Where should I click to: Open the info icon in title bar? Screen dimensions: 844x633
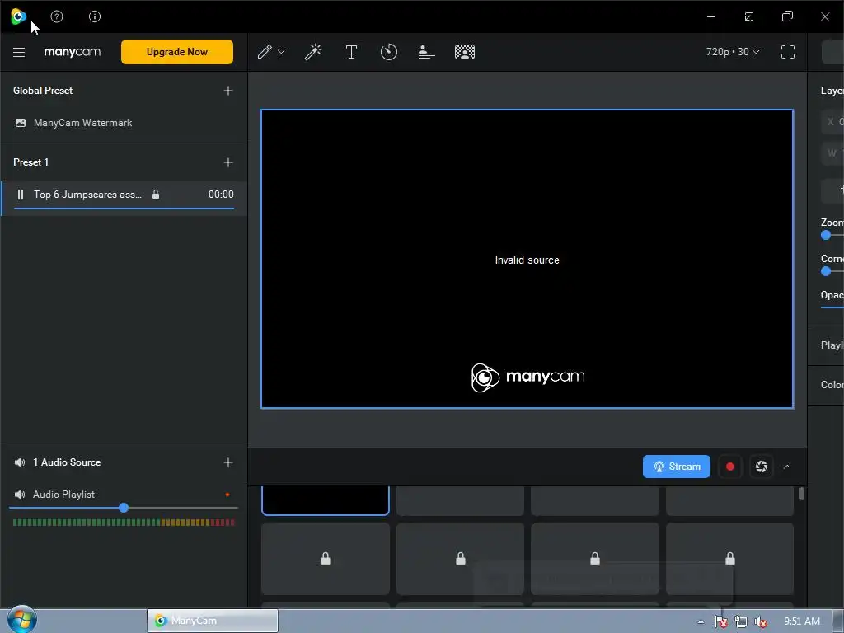95,16
